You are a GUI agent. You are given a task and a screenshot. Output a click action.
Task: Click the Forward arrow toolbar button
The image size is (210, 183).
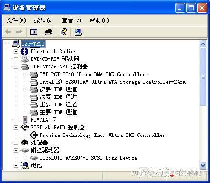(19, 32)
